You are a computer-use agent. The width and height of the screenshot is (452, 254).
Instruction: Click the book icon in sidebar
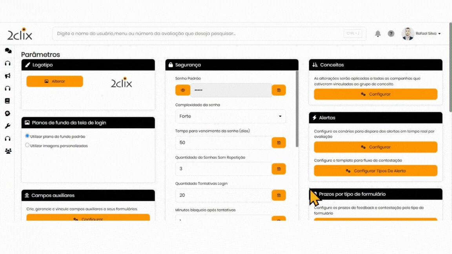7,101
